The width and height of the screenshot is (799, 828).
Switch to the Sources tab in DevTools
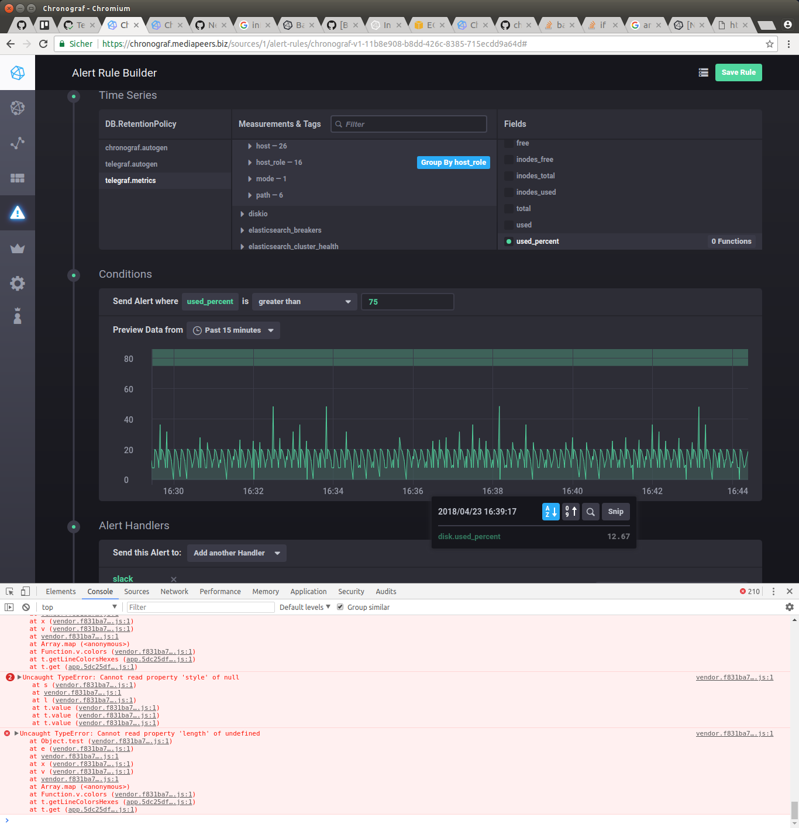coord(136,591)
